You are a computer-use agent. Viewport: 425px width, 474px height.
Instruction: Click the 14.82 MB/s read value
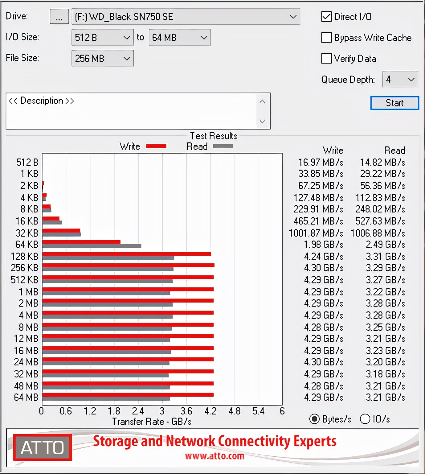[x=382, y=163]
